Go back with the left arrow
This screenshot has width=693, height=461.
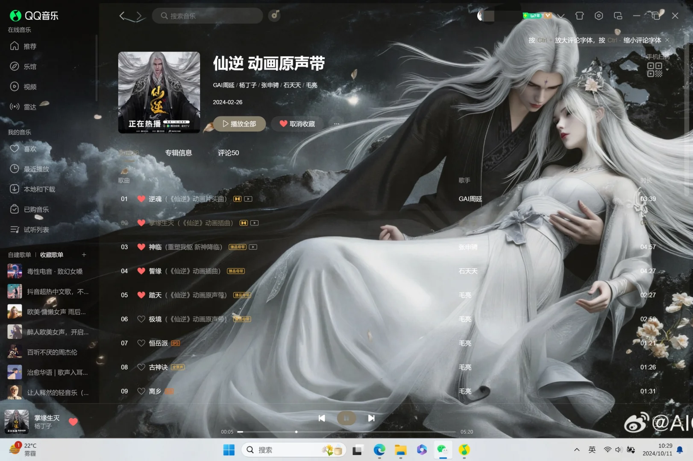[123, 16]
